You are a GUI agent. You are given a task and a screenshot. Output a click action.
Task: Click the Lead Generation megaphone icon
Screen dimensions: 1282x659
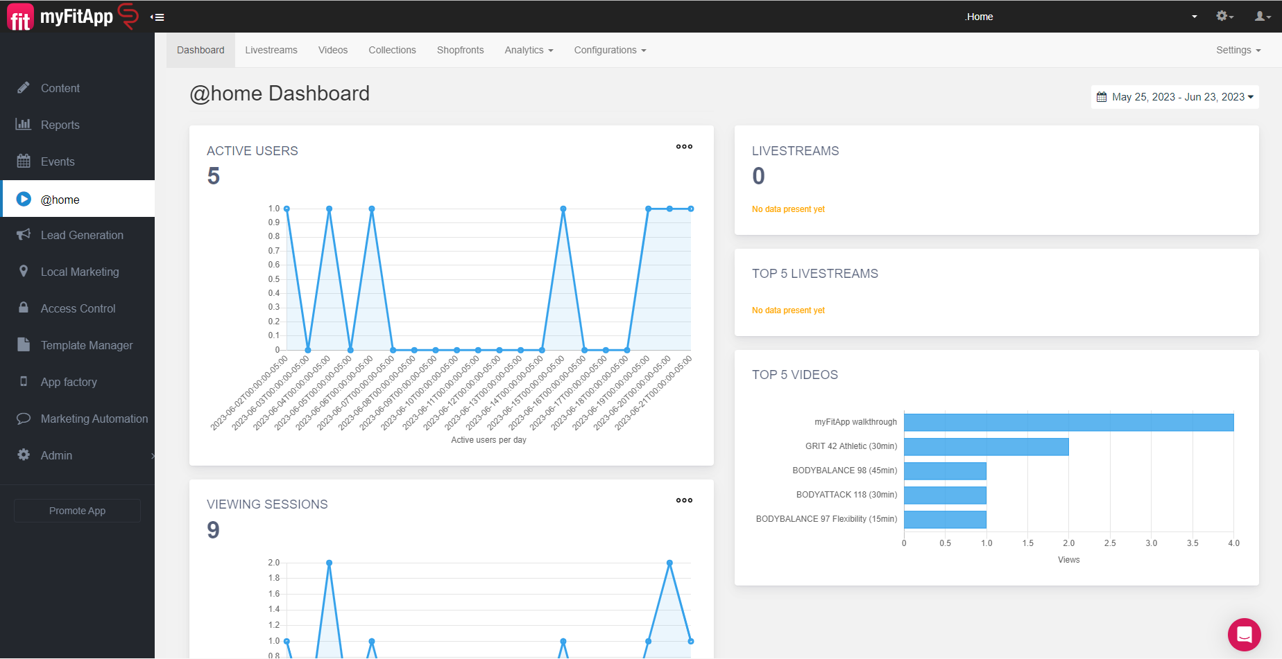coord(24,235)
